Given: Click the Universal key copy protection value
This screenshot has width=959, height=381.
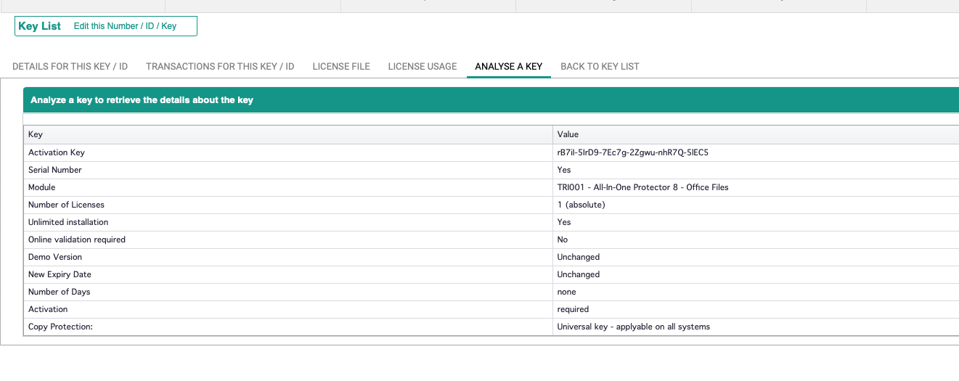Looking at the screenshot, I should [633, 327].
